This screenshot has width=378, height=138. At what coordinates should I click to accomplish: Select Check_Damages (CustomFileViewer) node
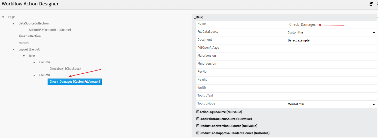pos(75,82)
